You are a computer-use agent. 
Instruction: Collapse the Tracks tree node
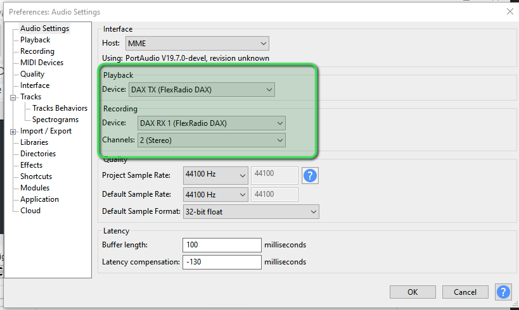(13, 97)
